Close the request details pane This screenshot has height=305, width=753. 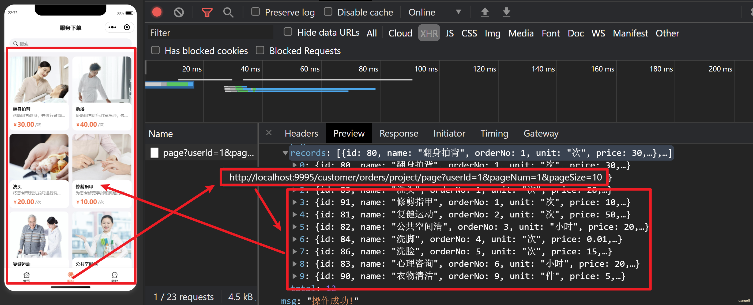[x=269, y=133]
